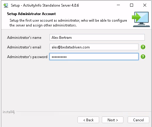This screenshot has height=127, width=152.
Task: Click the "Setup Administrator Account" heading
Action: [x=31, y=14]
